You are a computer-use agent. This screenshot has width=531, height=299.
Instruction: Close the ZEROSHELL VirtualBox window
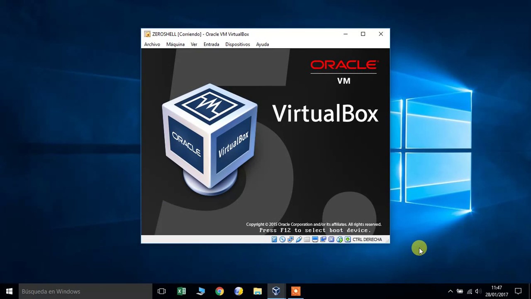pos(381,34)
